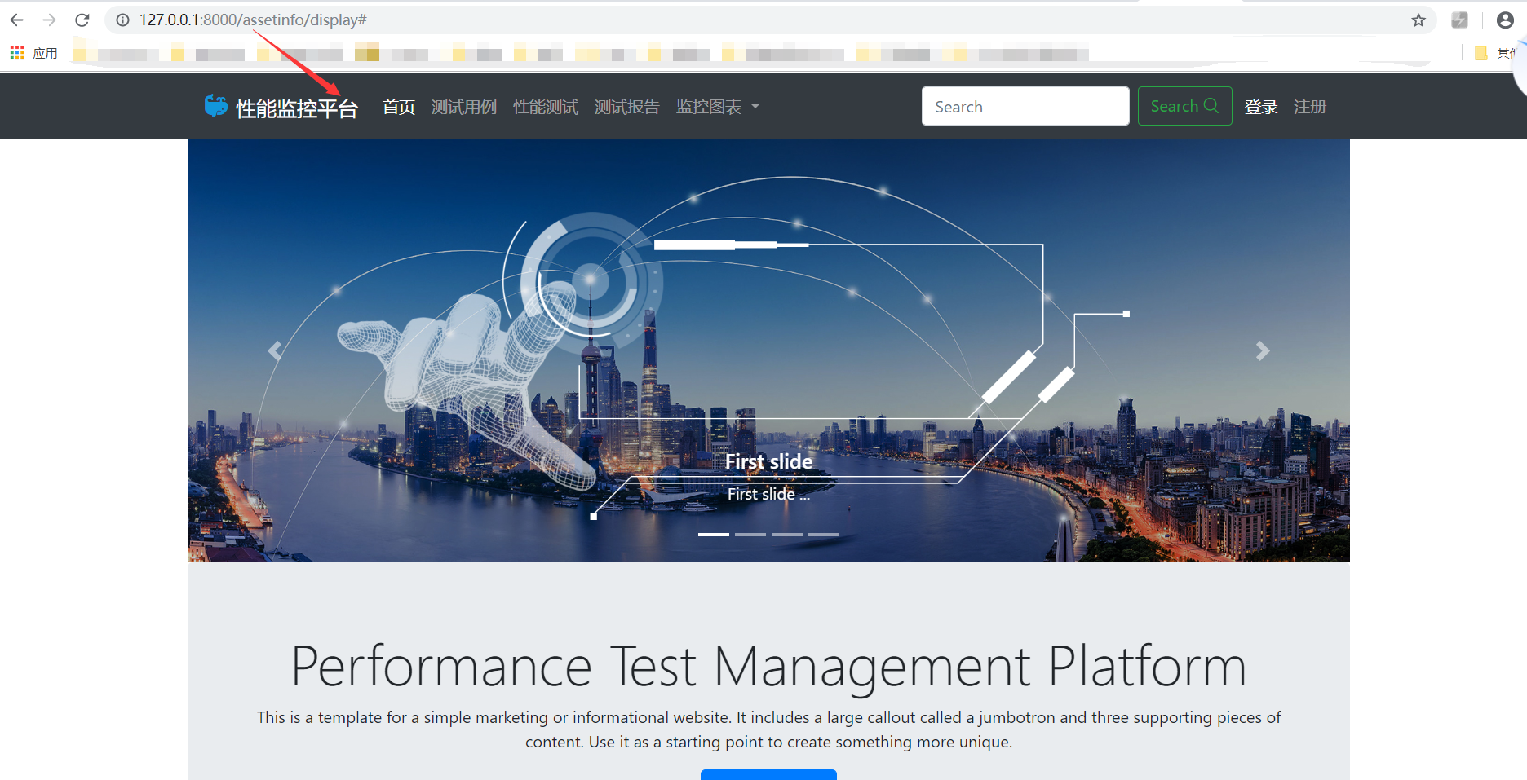Click the Performance Test Management Platform heading
The width and height of the screenshot is (1527, 780).
pos(768,667)
